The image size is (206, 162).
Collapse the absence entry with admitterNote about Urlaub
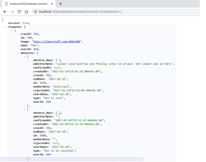tap(25, 57)
